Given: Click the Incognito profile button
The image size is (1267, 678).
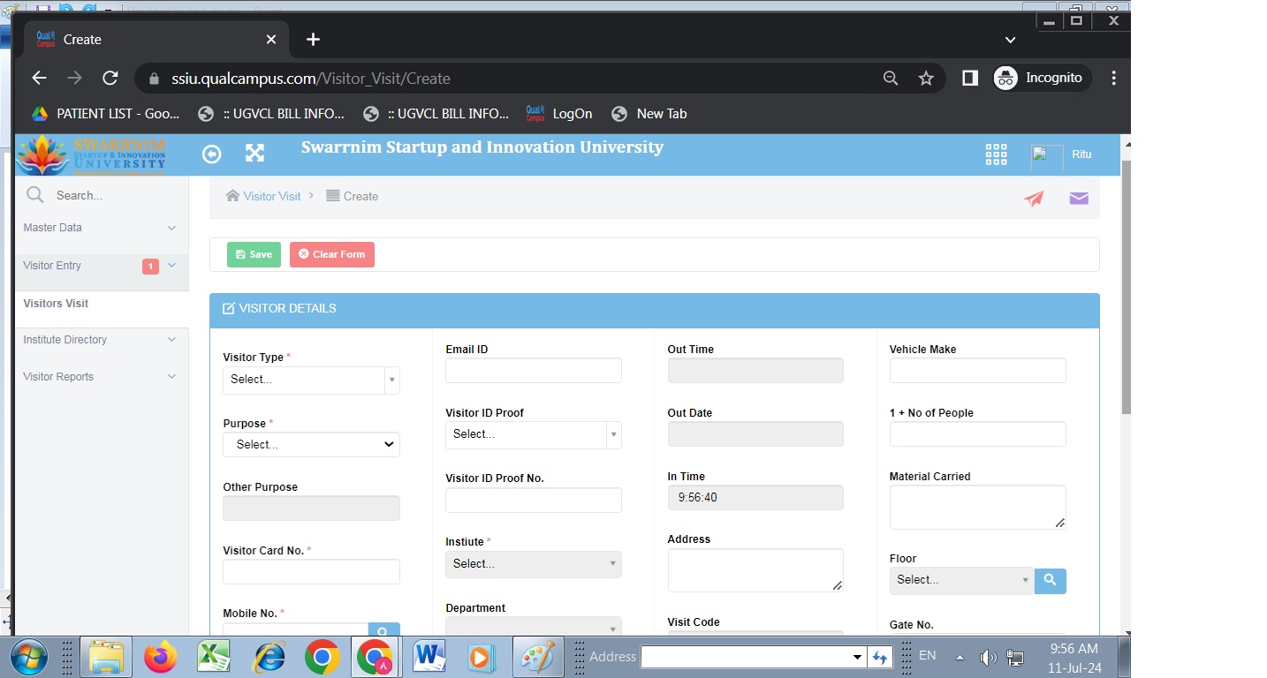Looking at the screenshot, I should tap(1043, 78).
